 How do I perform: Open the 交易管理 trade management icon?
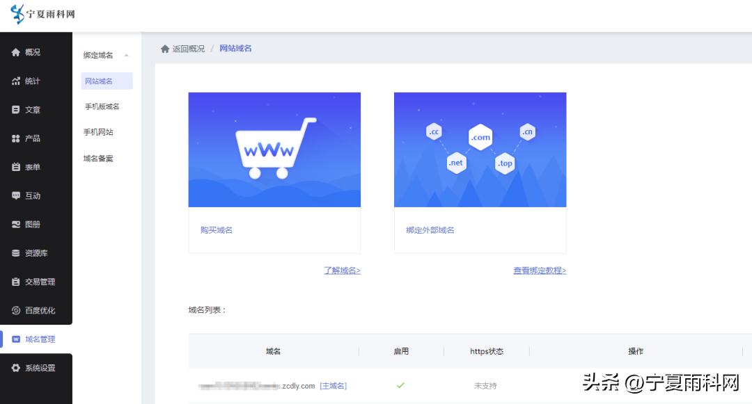click(x=17, y=282)
